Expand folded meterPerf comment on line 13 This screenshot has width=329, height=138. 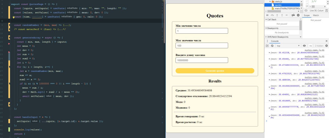point(10,29)
